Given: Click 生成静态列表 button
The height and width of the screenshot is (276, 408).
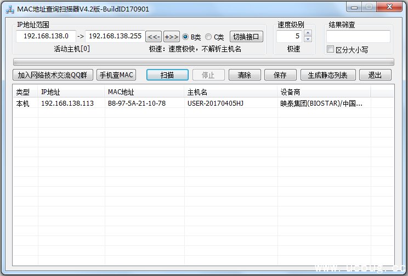Looking at the screenshot, I should [328, 75].
